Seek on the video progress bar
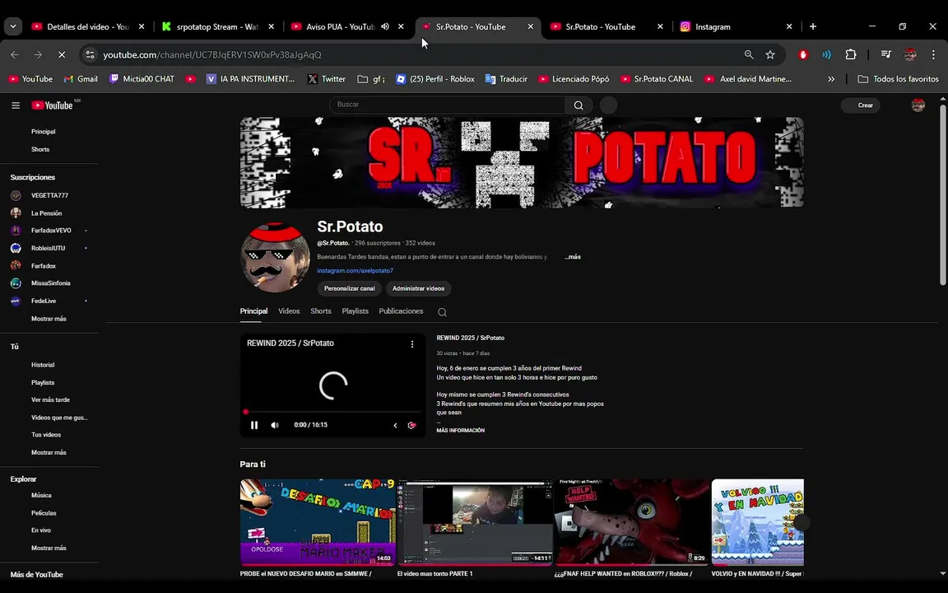948x593 pixels. [x=332, y=412]
